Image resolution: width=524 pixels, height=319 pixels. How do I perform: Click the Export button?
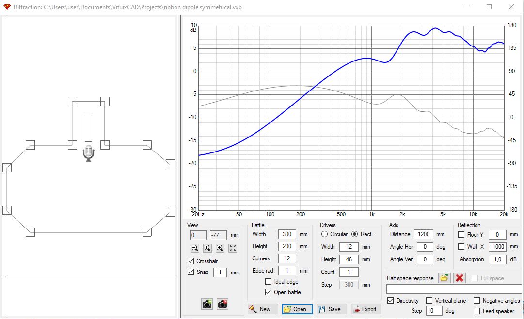point(366,309)
